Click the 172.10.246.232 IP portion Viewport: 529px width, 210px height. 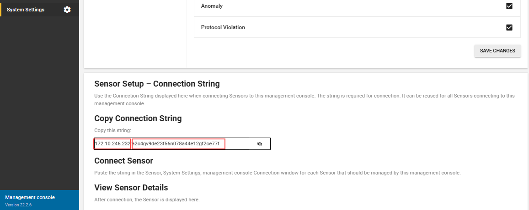click(x=112, y=144)
